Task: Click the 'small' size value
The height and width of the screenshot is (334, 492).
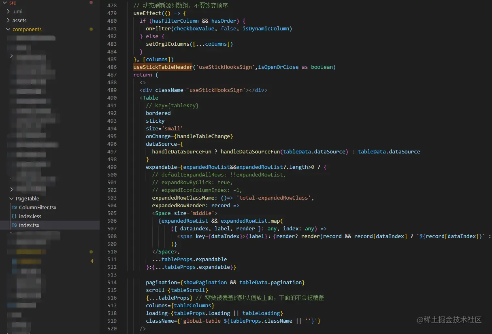Action: point(172,128)
